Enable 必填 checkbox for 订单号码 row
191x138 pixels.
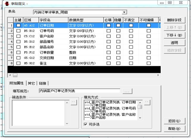click(x=108, y=31)
